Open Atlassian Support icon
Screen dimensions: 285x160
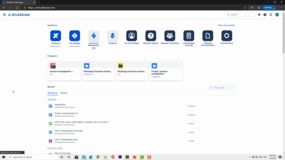point(151,36)
